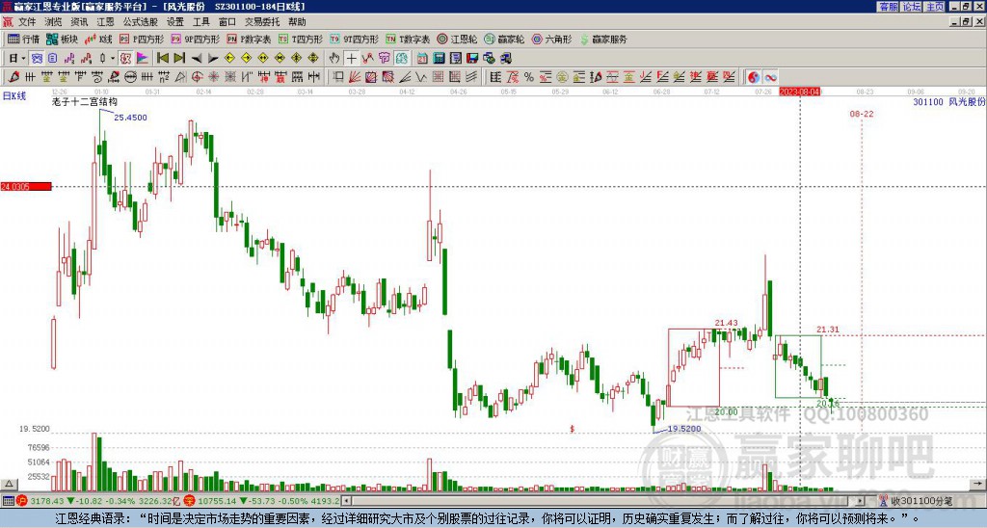Screen dimensions: 987x528
Task: Click the horizontal scrollbar right arrow
Action: tap(861, 501)
